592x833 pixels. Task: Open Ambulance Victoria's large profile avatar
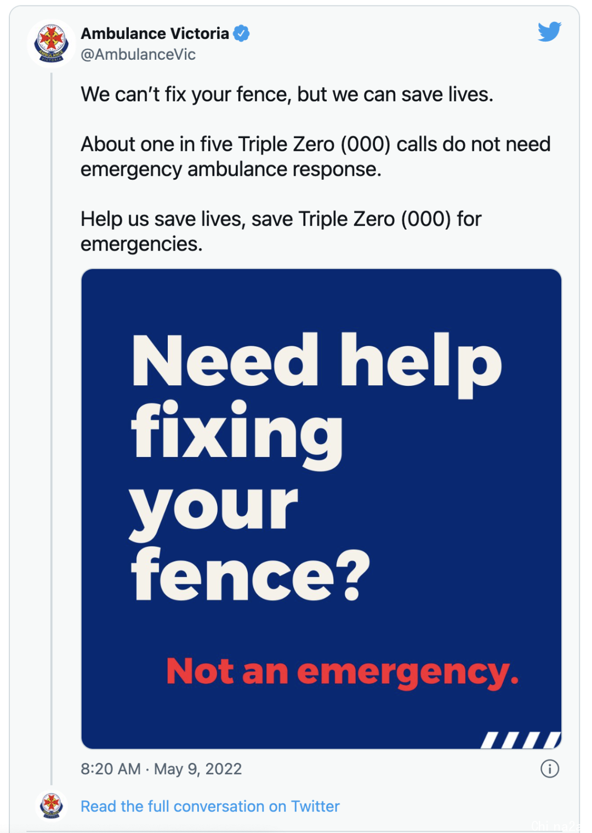(51, 43)
